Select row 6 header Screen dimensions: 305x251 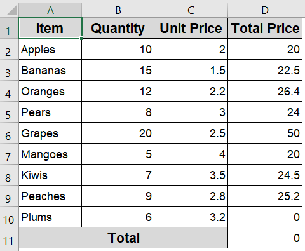pyautogui.click(x=9, y=133)
